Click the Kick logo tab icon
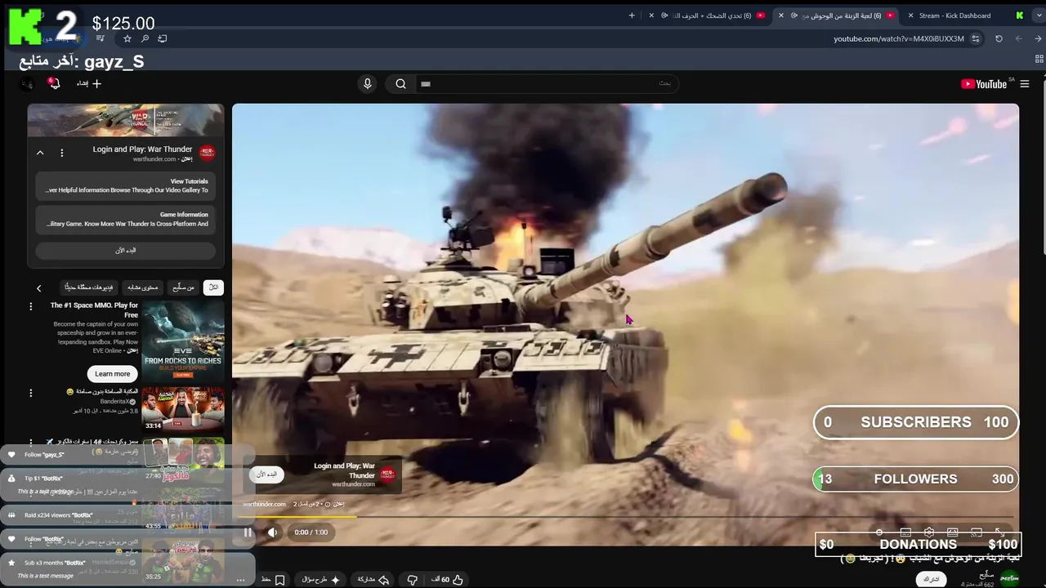The image size is (1046, 588). [1020, 16]
